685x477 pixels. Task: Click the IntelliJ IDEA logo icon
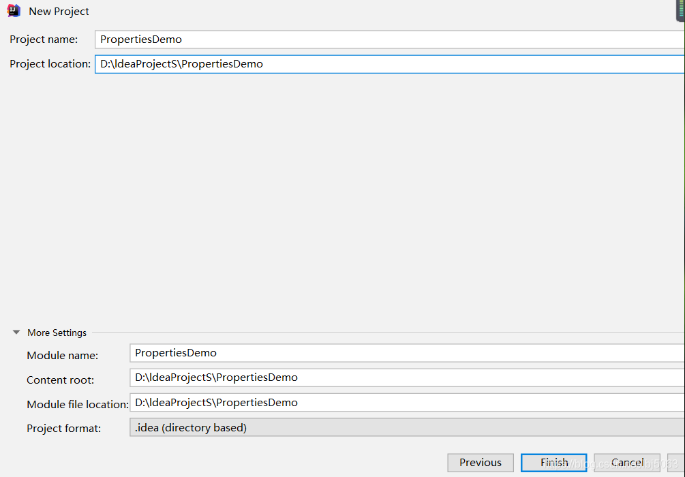pos(14,11)
